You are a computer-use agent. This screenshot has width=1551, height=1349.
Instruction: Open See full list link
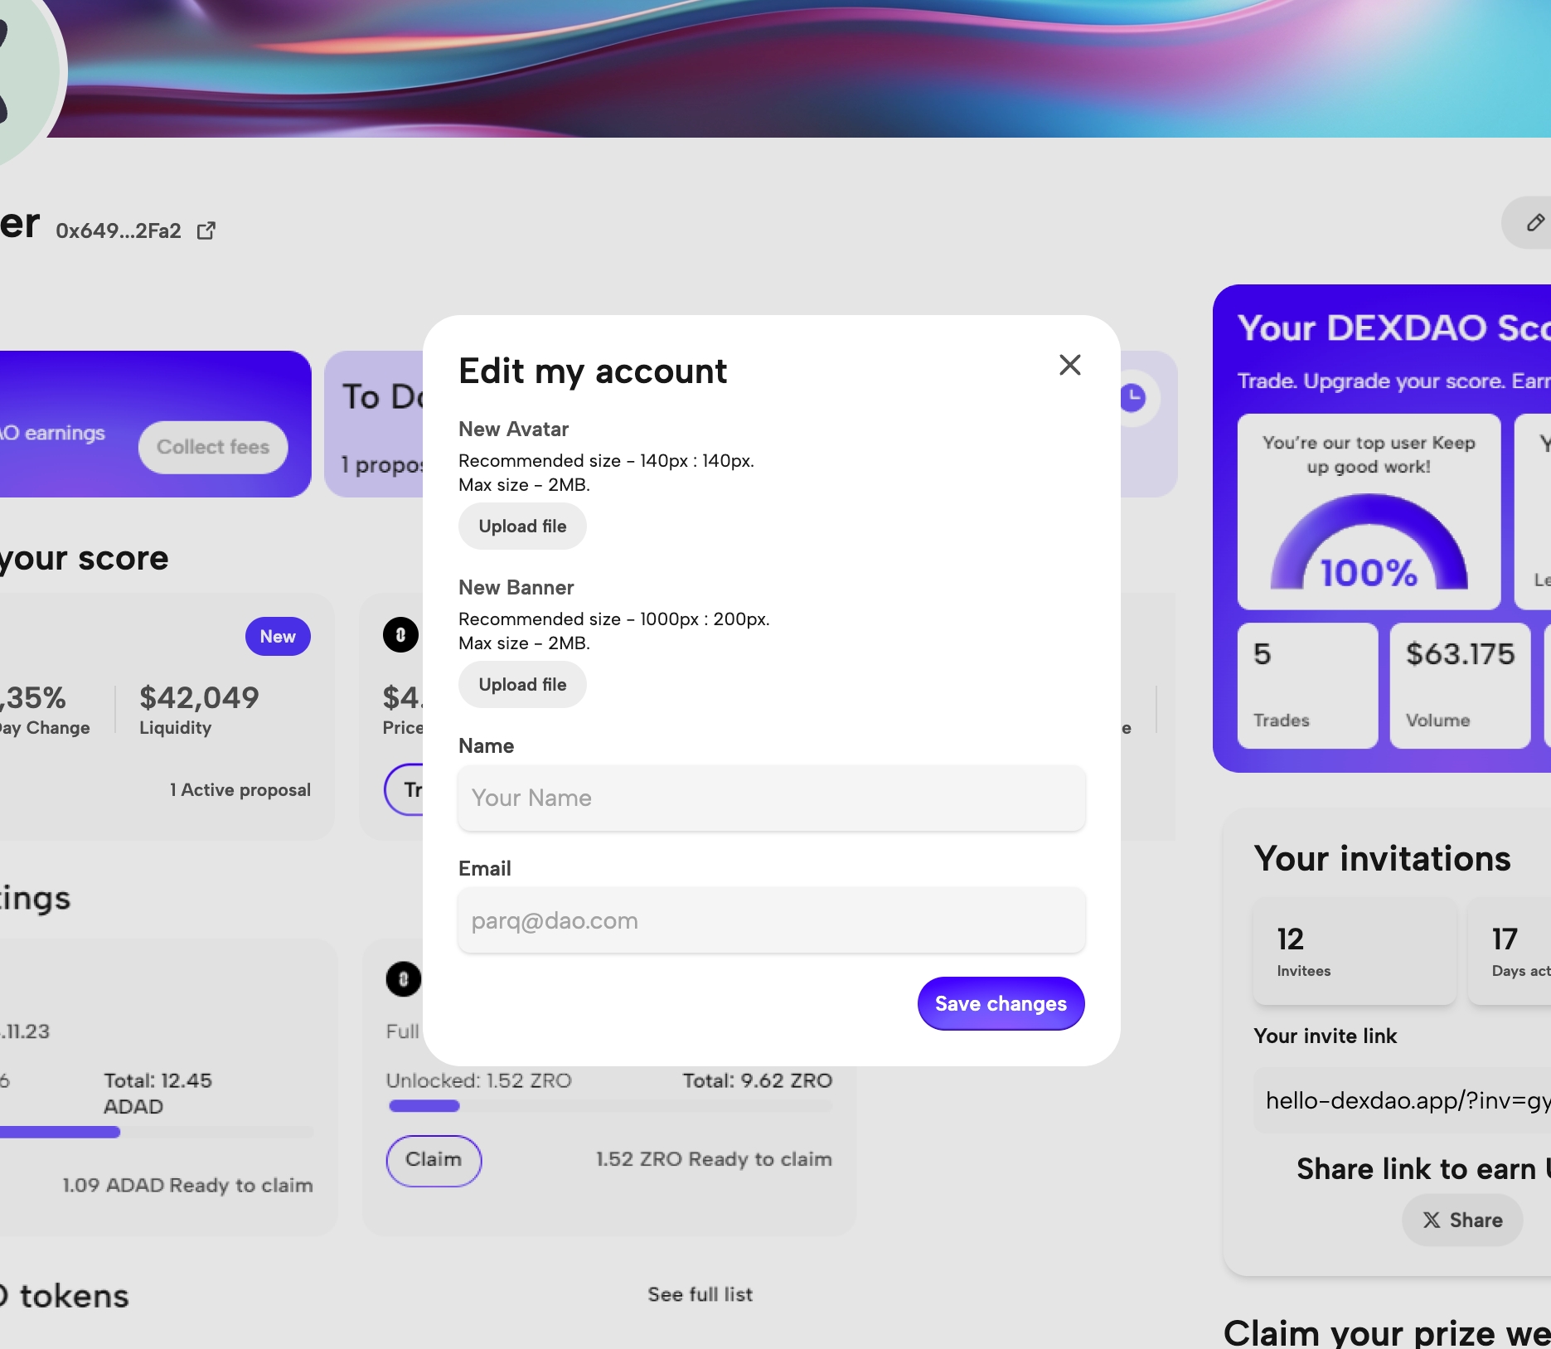pyautogui.click(x=700, y=1294)
